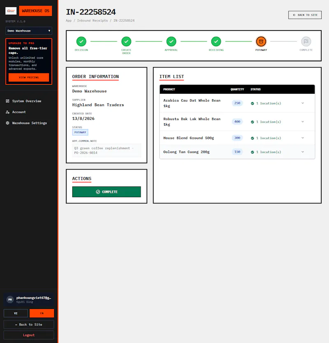
Task: Click the orange Putaway step icon
Action: pyautogui.click(x=261, y=41)
